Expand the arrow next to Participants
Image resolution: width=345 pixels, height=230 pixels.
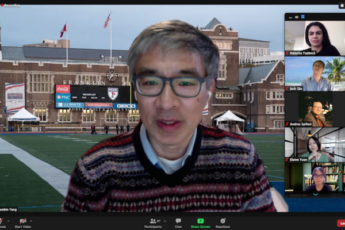165,221
